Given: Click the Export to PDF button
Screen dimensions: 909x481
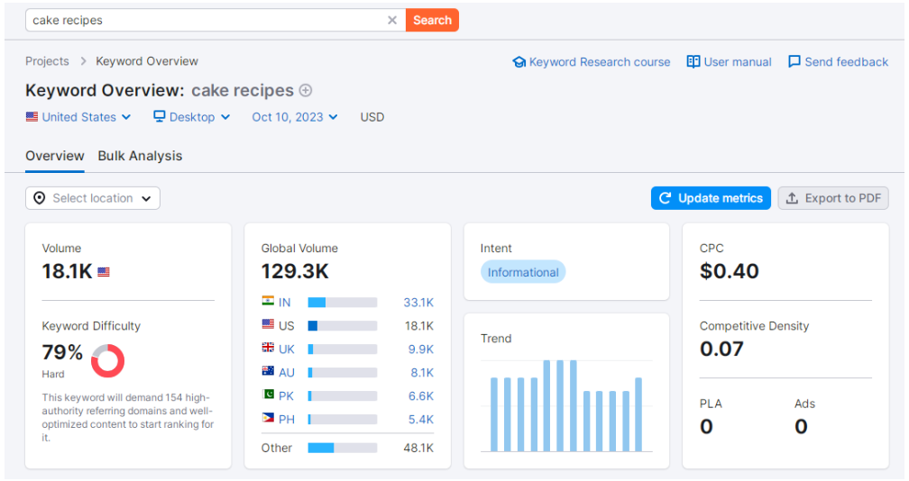Looking at the screenshot, I should click(x=833, y=198).
